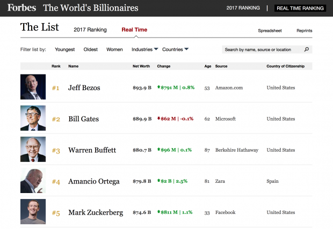Open the Spreadsheet link
Viewport: 333px width, 229px height.
269,31
